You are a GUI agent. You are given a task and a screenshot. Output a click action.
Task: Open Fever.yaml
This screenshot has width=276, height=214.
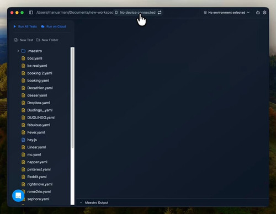coord(36,132)
